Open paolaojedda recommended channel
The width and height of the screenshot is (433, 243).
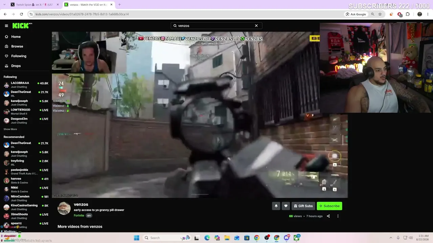pos(26,171)
